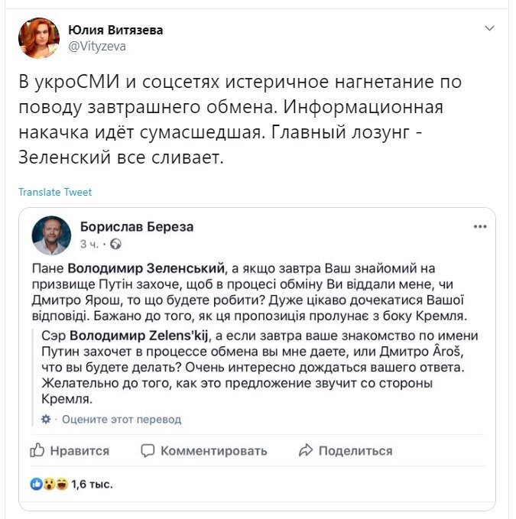Click the haha reaction emoji icon

pyautogui.click(x=62, y=485)
